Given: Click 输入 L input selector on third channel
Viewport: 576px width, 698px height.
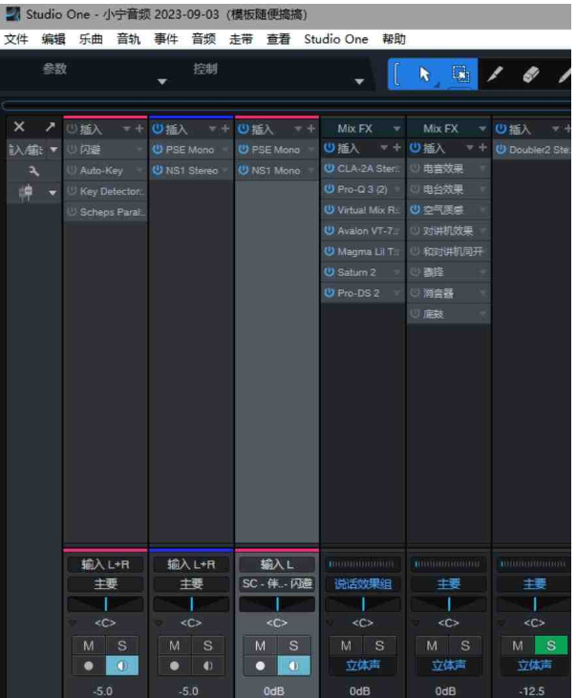Looking at the screenshot, I should pyautogui.click(x=277, y=564).
